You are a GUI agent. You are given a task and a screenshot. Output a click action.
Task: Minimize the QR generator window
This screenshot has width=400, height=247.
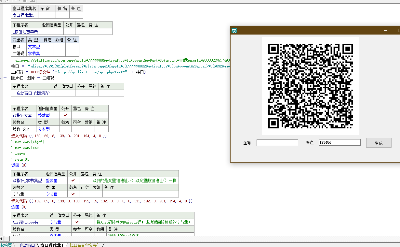(x=385, y=30)
